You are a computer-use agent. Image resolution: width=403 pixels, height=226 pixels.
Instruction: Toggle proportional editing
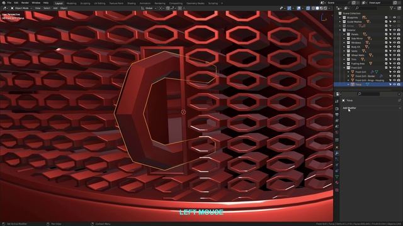180,8
